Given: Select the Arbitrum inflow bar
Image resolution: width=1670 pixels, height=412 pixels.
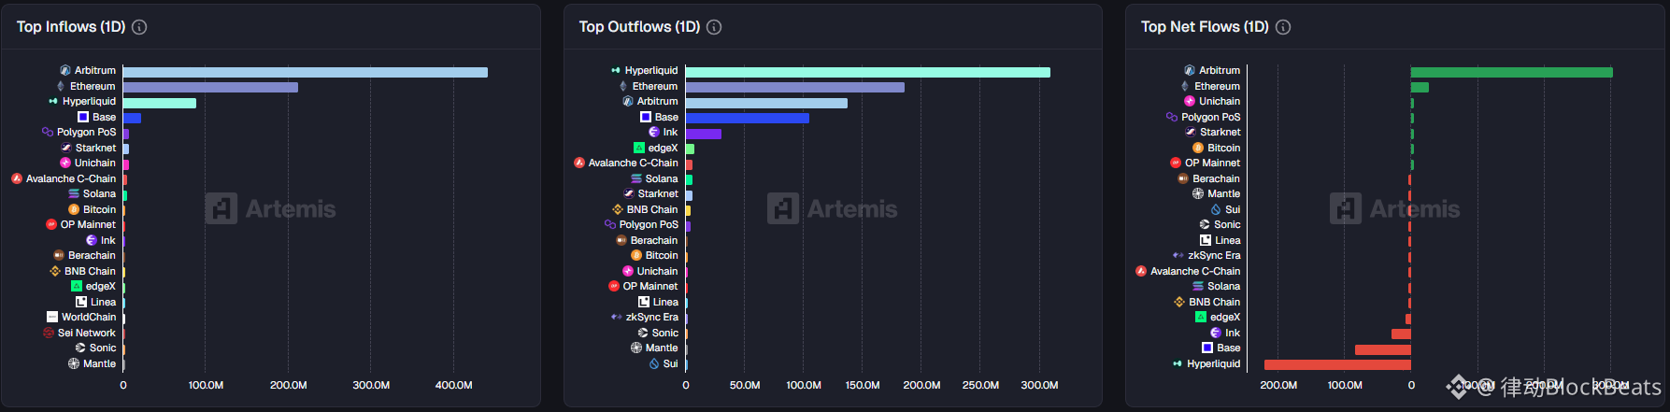Looking at the screenshot, I should 306,72.
